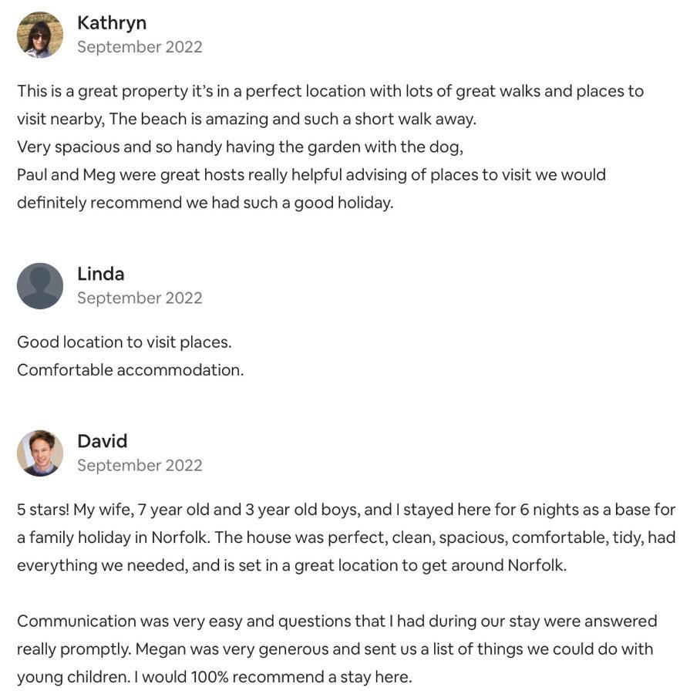Click the line starting "Paul and Meg were great hosts"
This screenshot has width=680, height=694.
click(x=311, y=175)
